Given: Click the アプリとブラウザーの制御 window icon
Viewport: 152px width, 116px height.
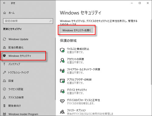Looking at the screenshot, I should (x=62, y=81).
